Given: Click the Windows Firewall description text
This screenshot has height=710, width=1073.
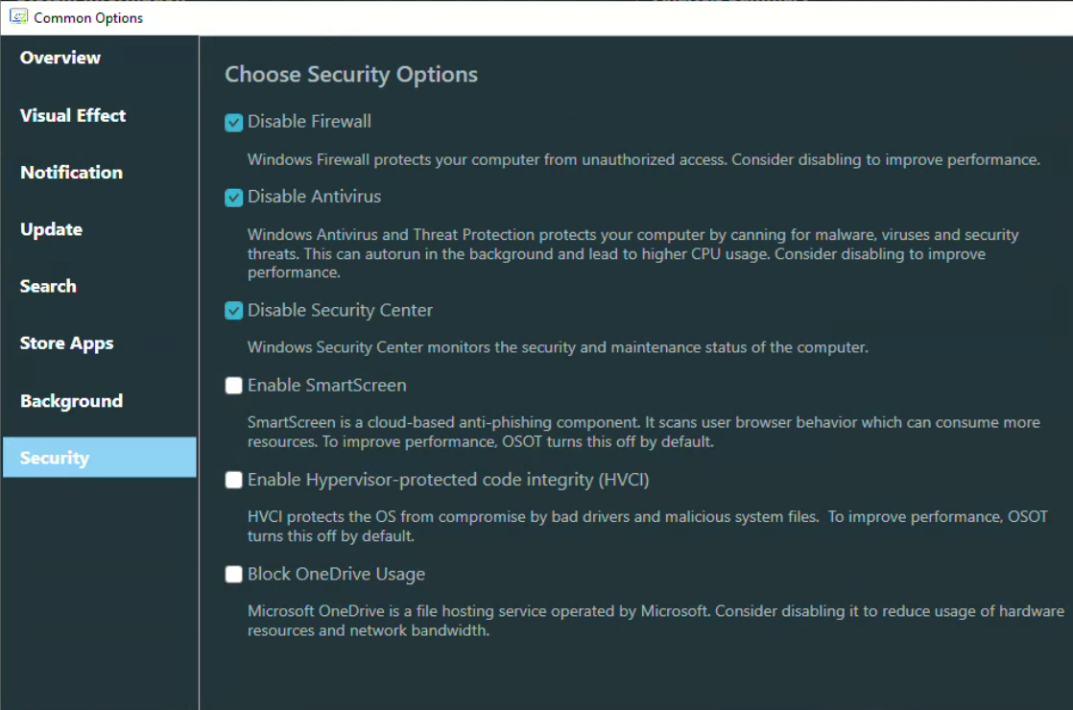Looking at the screenshot, I should (x=643, y=160).
